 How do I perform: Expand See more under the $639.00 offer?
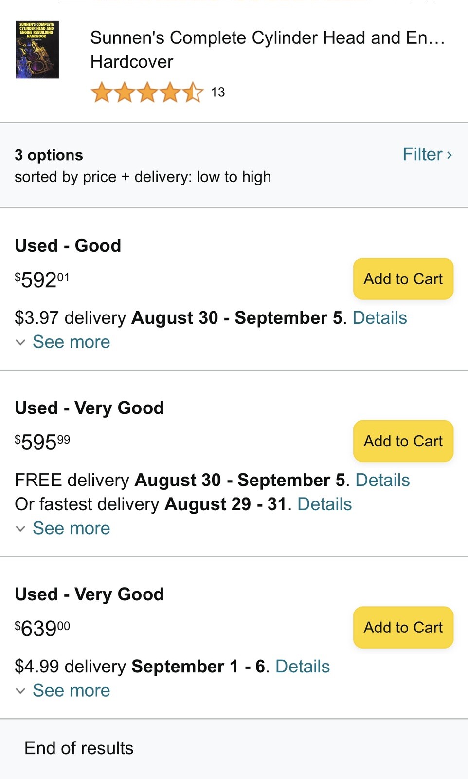[71, 691]
